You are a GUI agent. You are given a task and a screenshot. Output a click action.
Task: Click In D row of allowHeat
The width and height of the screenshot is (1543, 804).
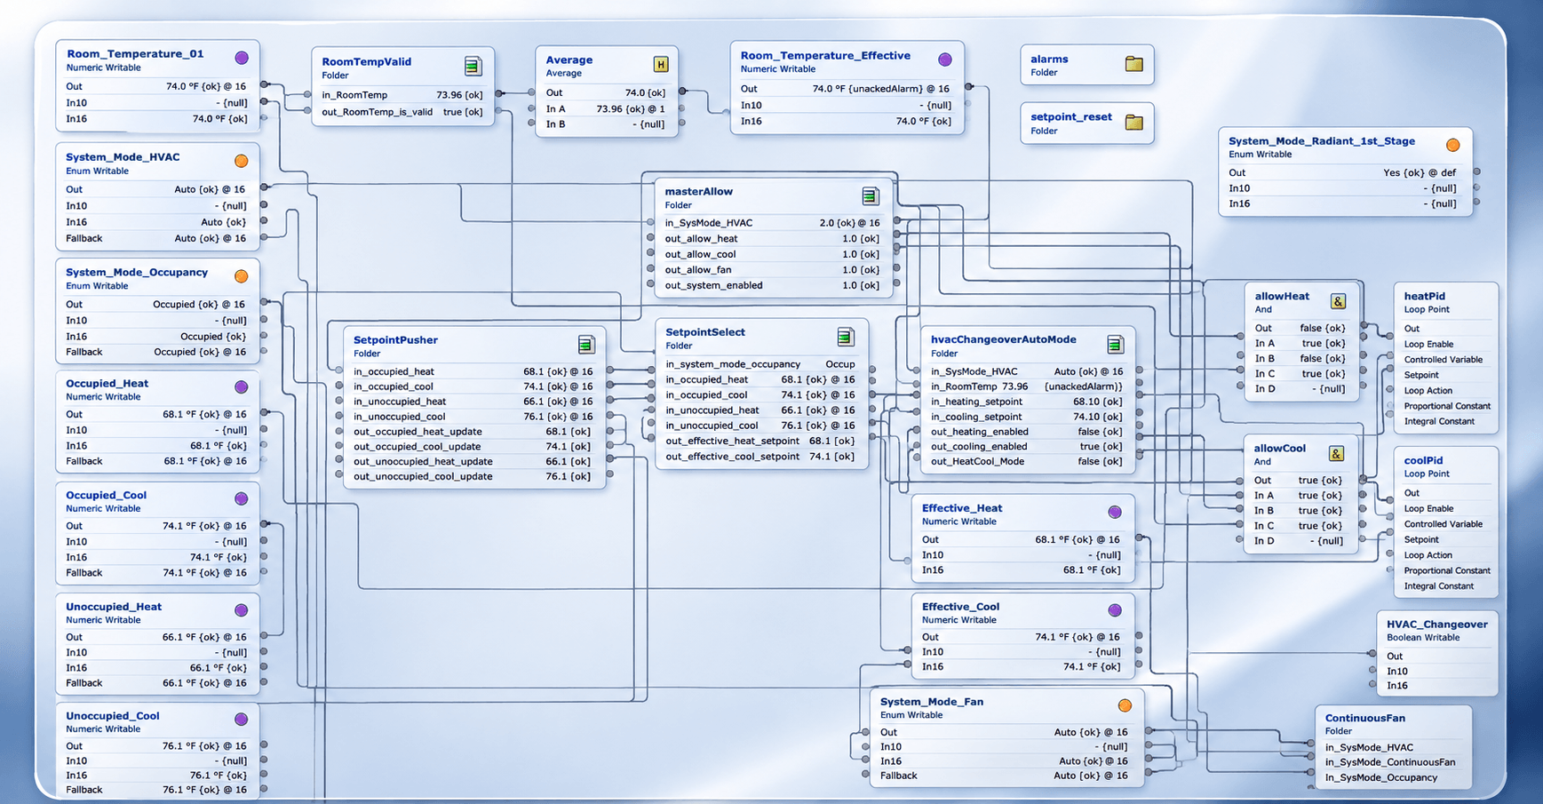[1300, 388]
